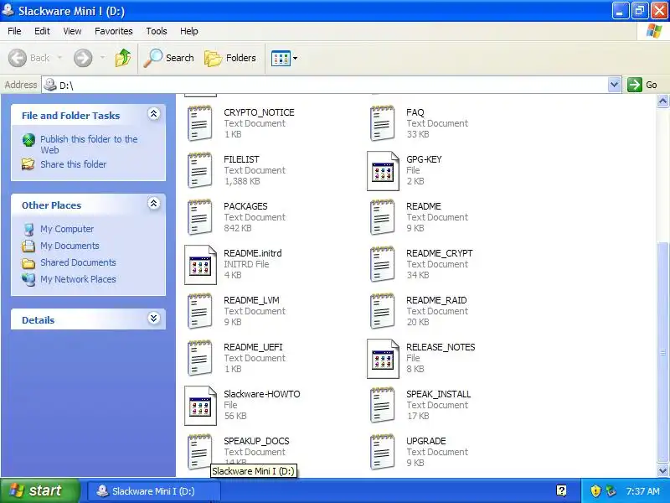The height and width of the screenshot is (503, 670).
Task: Click the 7:37 AM system clock
Action: (x=642, y=491)
